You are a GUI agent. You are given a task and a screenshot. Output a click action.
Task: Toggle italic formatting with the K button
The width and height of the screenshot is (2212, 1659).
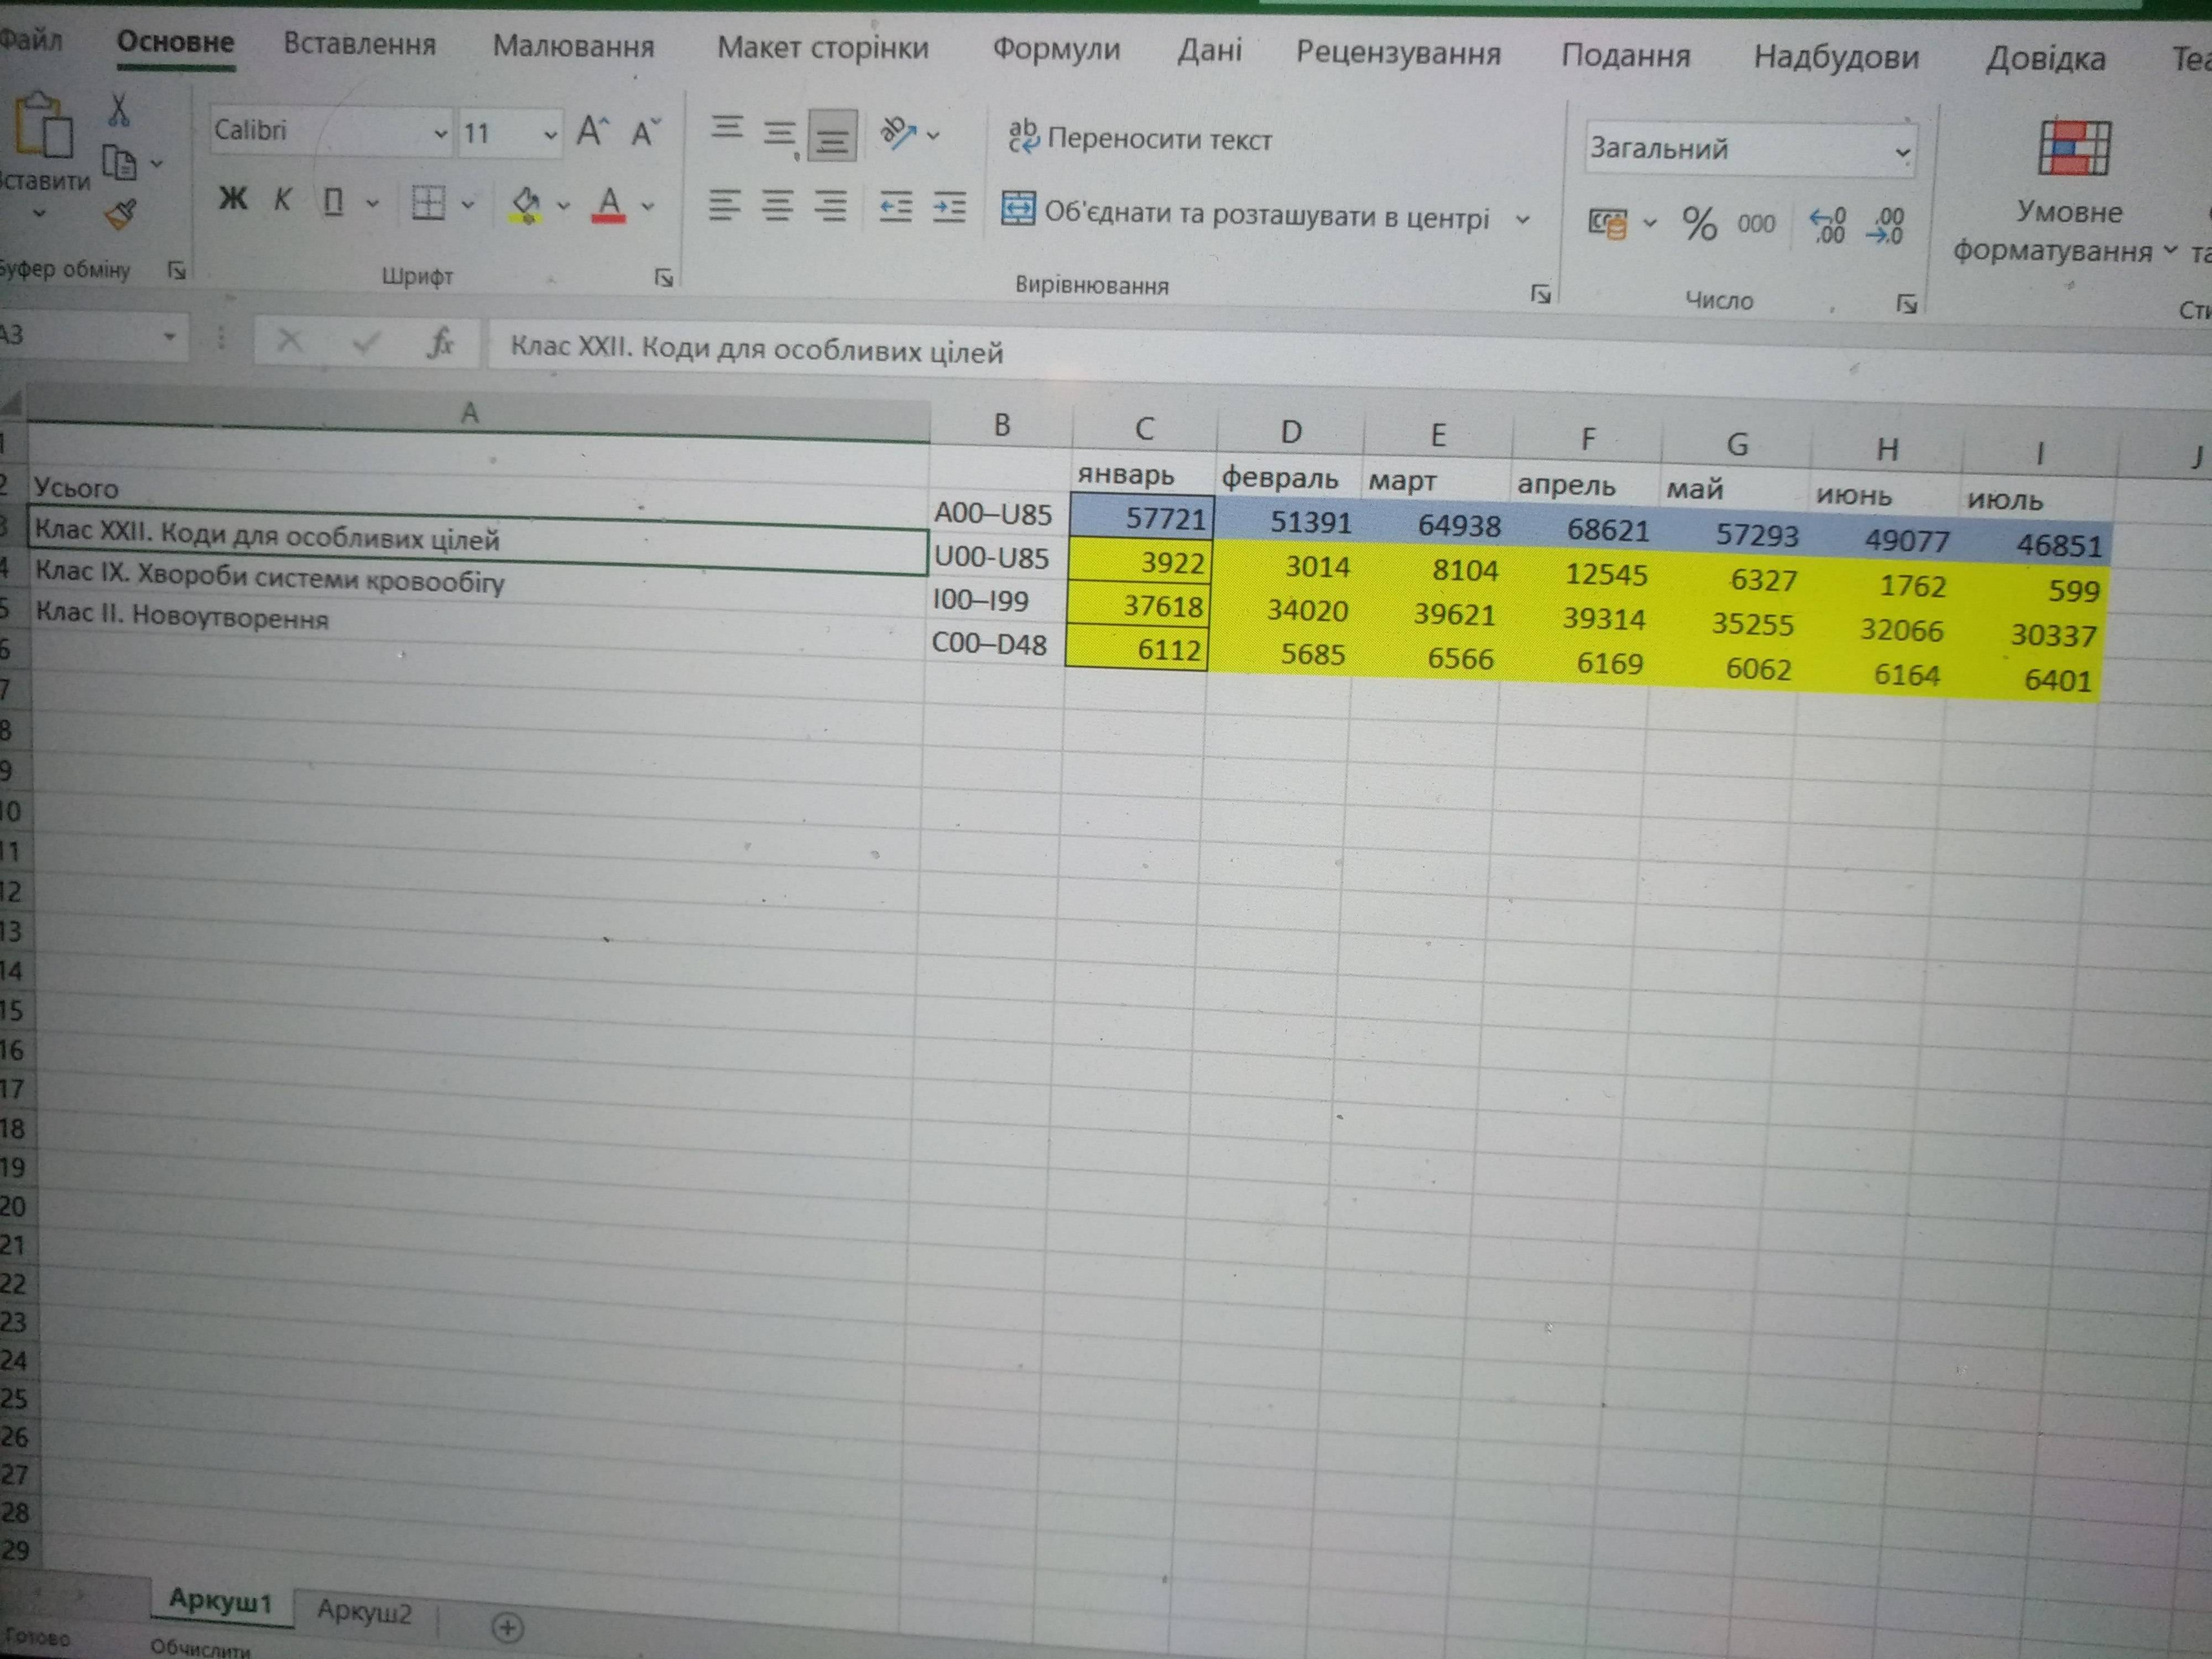[x=283, y=200]
